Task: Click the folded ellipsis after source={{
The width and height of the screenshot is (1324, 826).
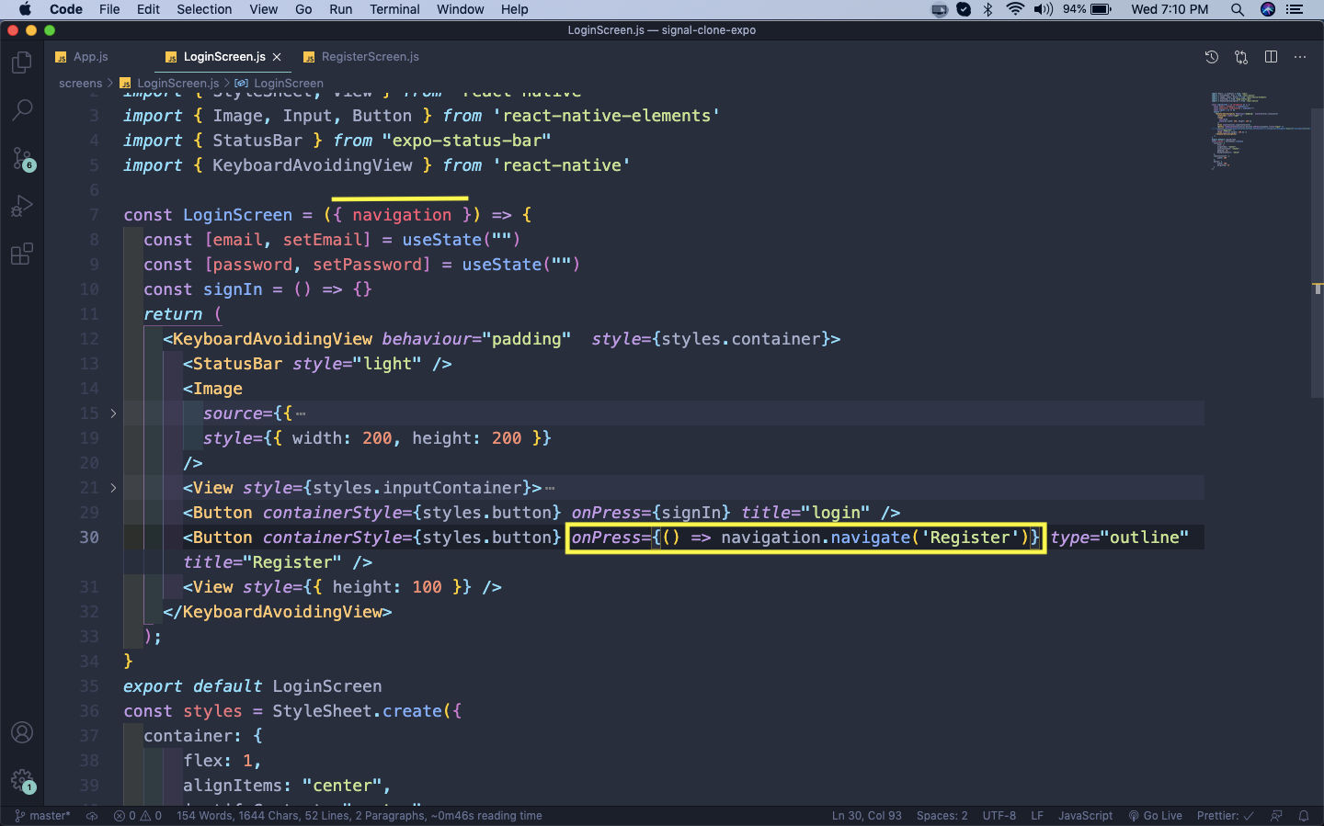Action: point(301,414)
